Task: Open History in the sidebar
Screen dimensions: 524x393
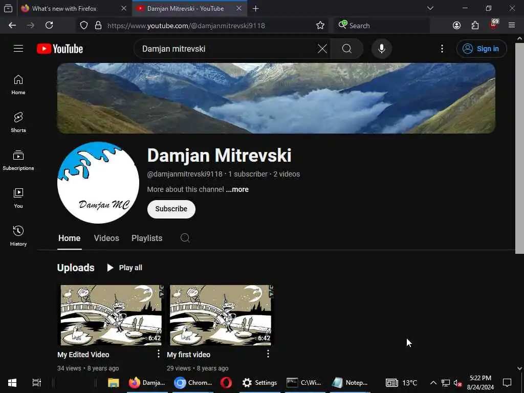Action: [x=18, y=236]
